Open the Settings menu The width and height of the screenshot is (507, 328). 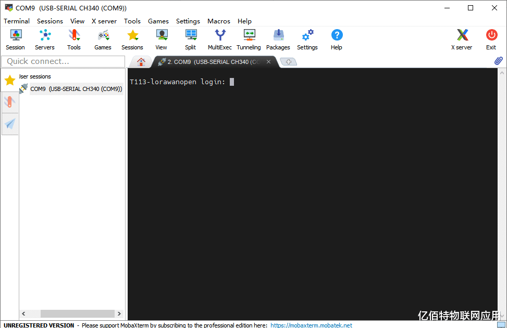188,21
